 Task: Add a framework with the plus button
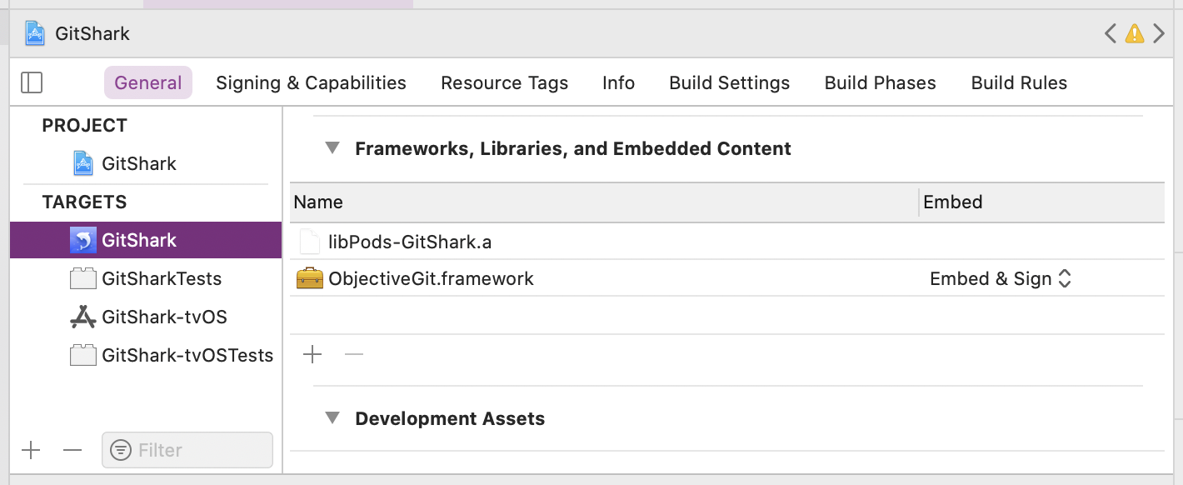[x=312, y=354]
